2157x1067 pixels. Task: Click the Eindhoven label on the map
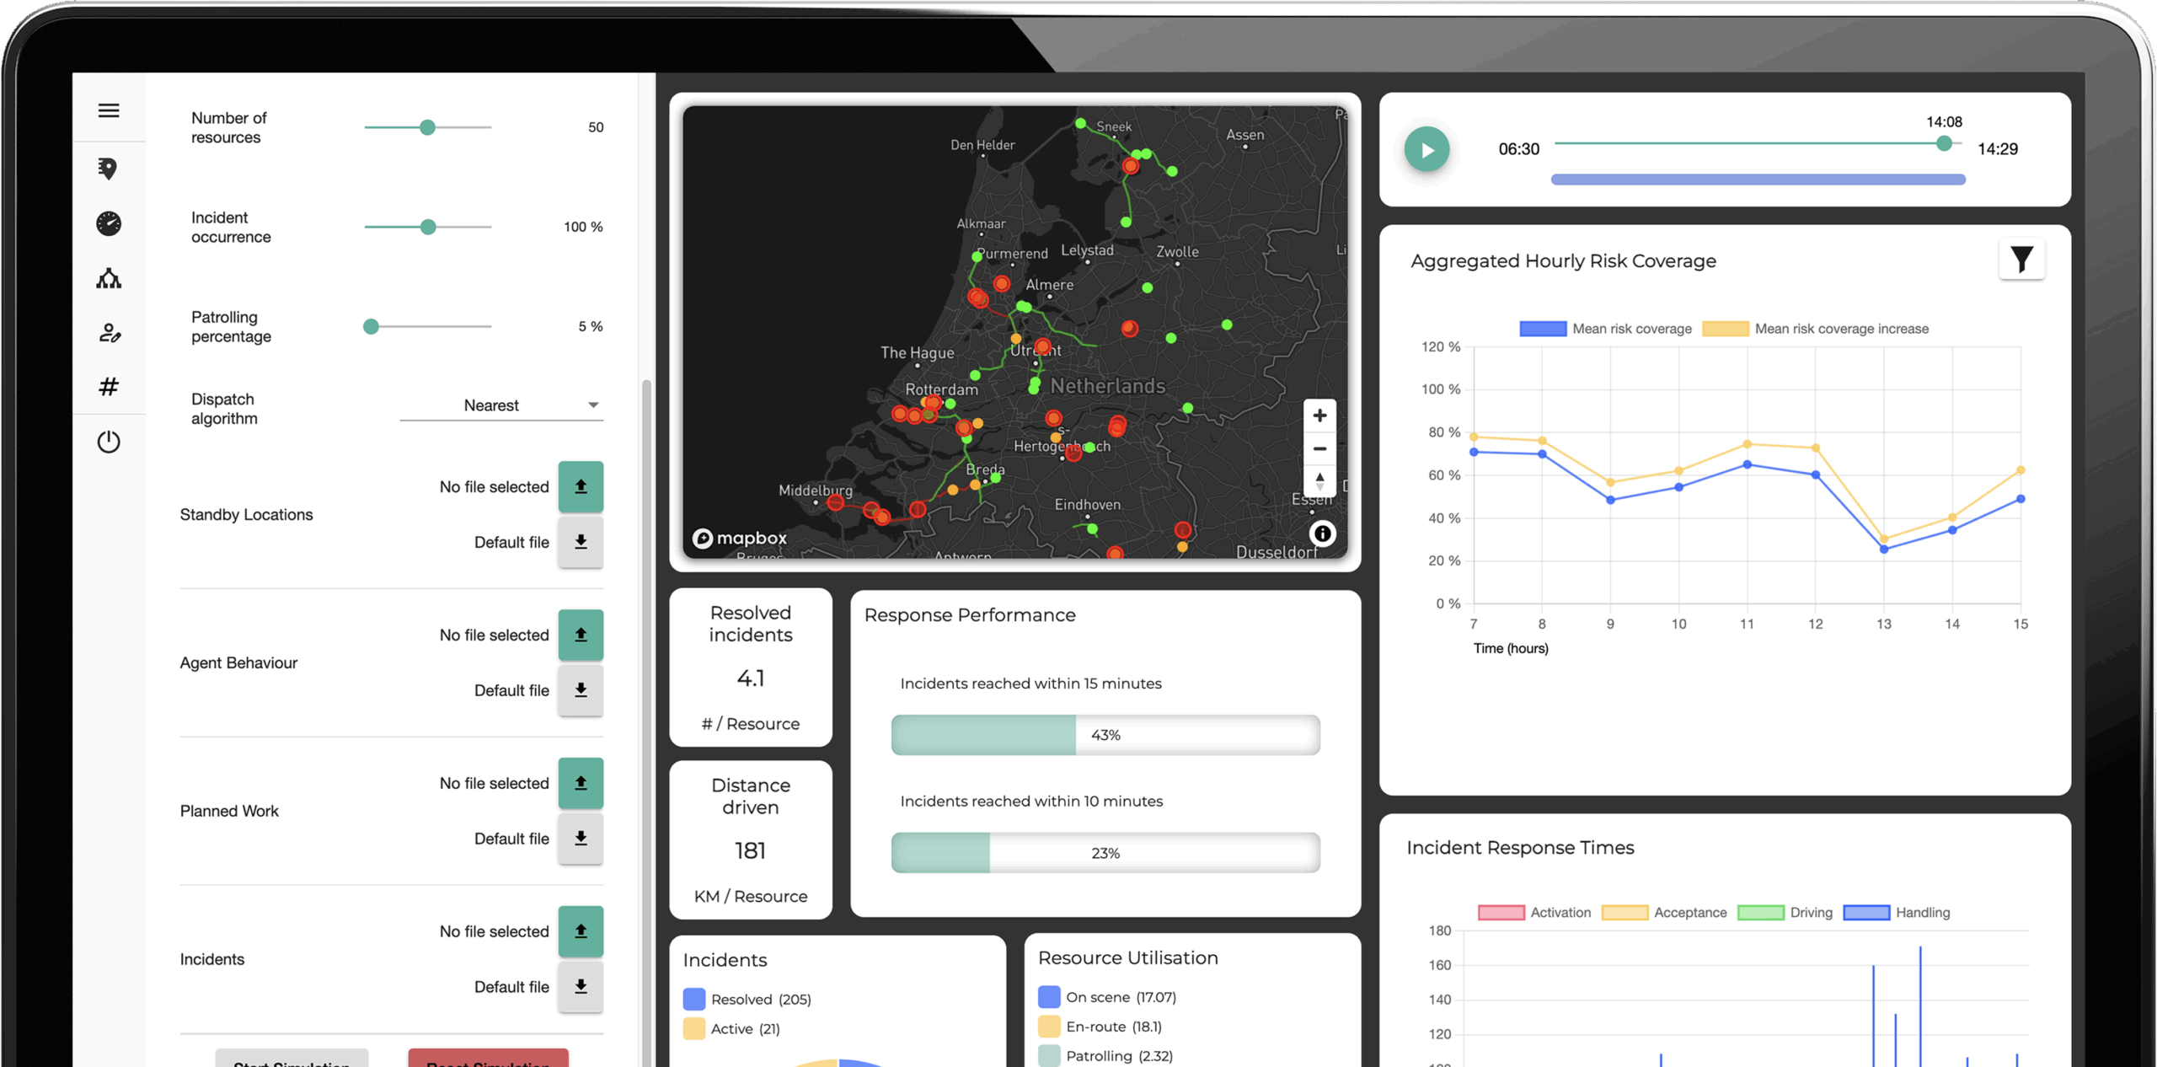pos(1087,504)
